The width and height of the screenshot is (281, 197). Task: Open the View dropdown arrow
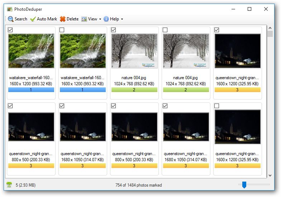coord(100,19)
